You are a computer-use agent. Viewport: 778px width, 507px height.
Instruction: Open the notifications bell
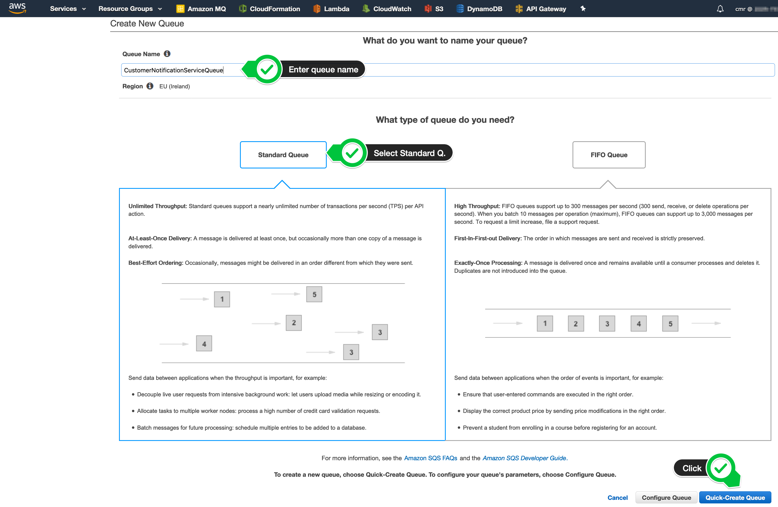pyautogui.click(x=720, y=9)
